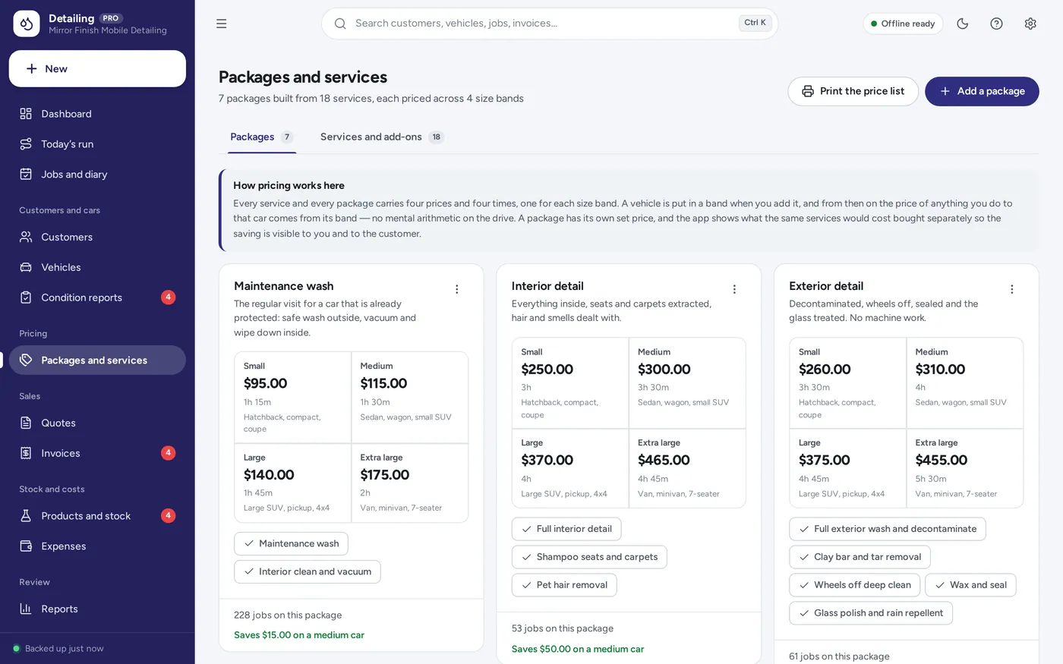Open settings gear icon
The width and height of the screenshot is (1063, 664).
click(x=1030, y=24)
